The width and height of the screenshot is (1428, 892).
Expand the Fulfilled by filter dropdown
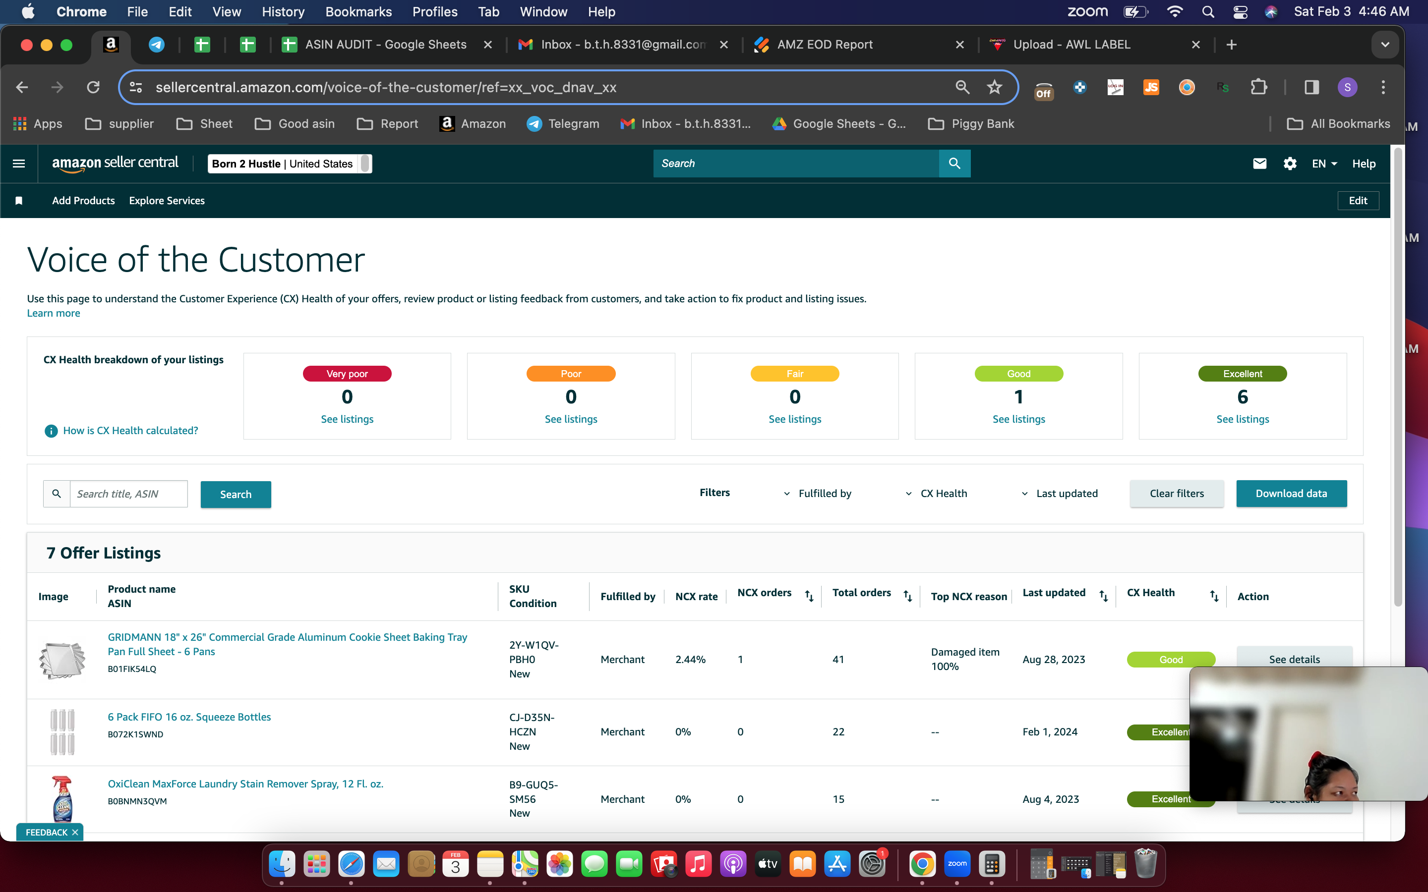[818, 493]
